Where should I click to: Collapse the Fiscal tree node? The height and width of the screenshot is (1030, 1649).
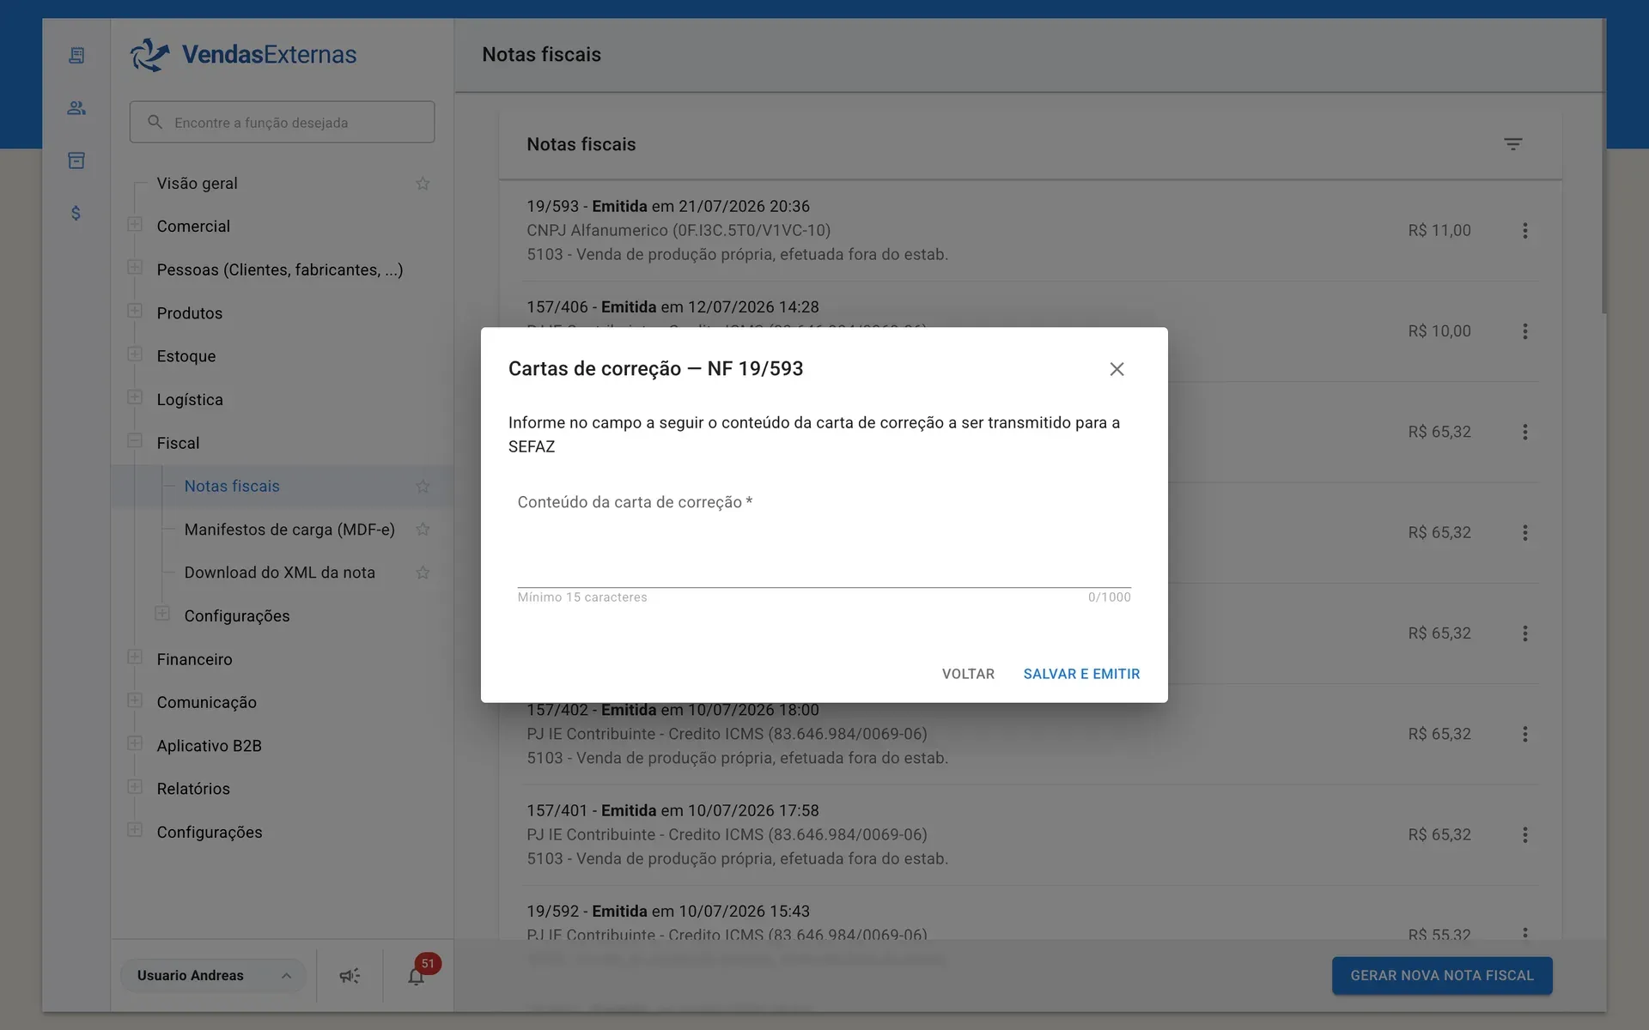(x=135, y=441)
